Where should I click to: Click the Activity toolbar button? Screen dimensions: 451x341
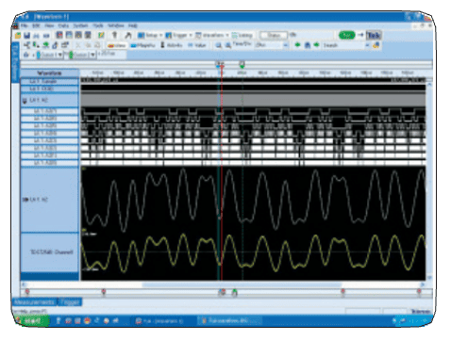tap(172, 45)
